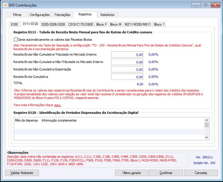Select the M211/M350/M611 sub-tab
Screen dimensions: 223x182
point(138,24)
